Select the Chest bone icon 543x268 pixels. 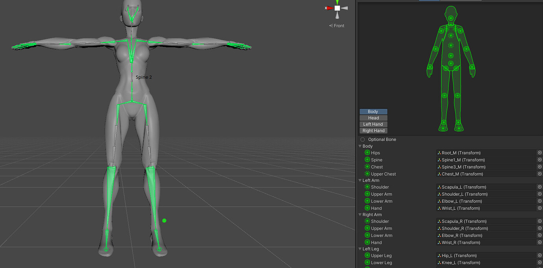[367, 167]
